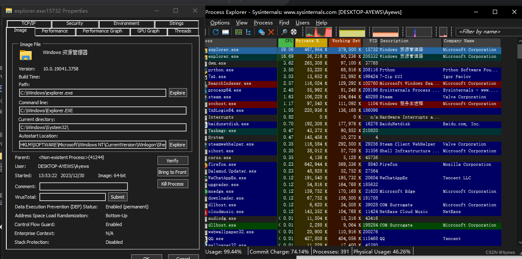
Task: Click the process tree toolbar icon
Action: (248, 32)
